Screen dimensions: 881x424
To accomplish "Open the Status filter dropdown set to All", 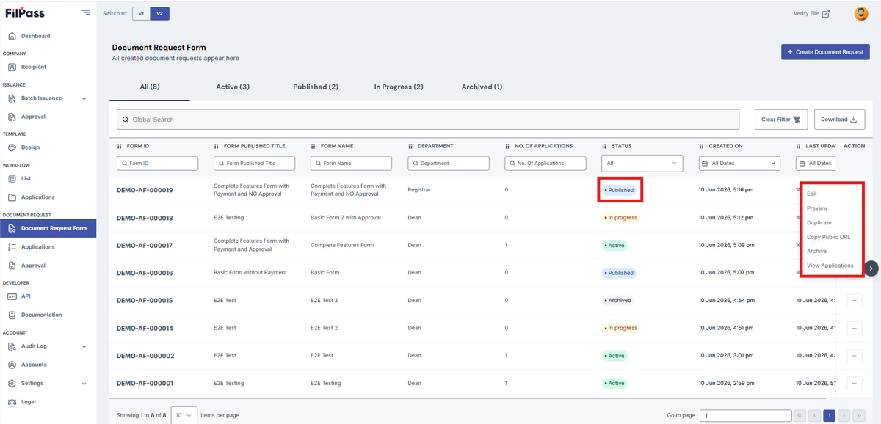I will point(642,164).
